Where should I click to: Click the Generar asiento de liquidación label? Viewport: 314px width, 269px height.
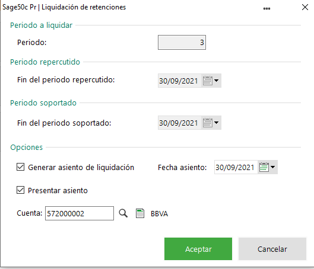pos(81,167)
